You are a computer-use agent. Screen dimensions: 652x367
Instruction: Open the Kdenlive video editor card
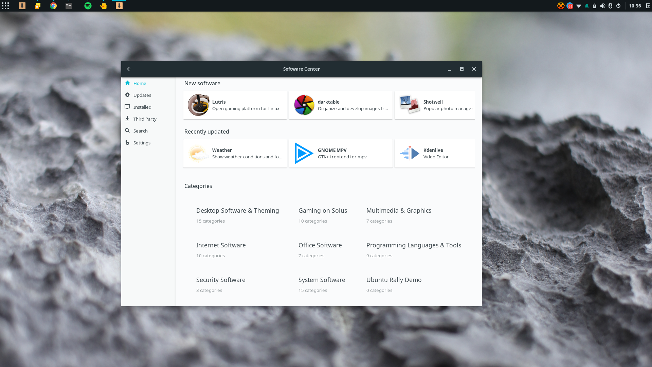[435, 153]
